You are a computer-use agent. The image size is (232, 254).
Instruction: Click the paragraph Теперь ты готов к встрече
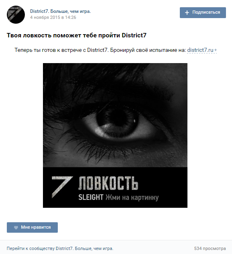[116, 50]
